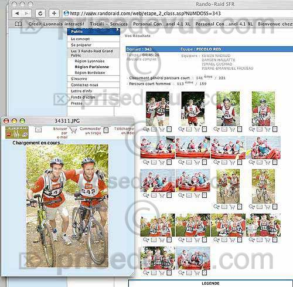This screenshot has height=287, width=293.
Task: Open the S'inscrire menu item
Action: click(x=79, y=79)
